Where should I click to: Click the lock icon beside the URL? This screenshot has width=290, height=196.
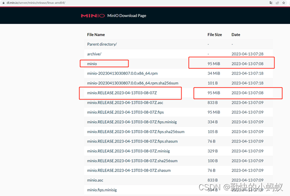pos(4,3)
